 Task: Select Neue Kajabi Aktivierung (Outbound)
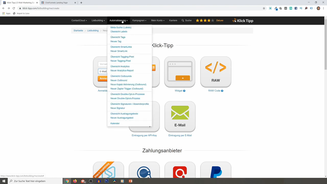tap(128, 84)
